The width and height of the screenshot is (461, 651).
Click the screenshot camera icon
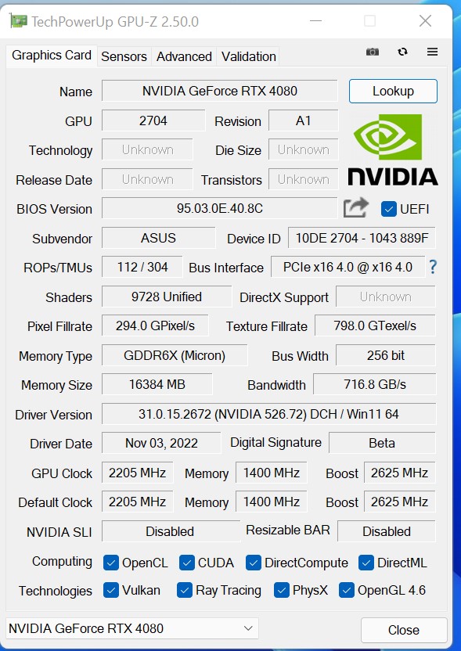click(x=372, y=52)
